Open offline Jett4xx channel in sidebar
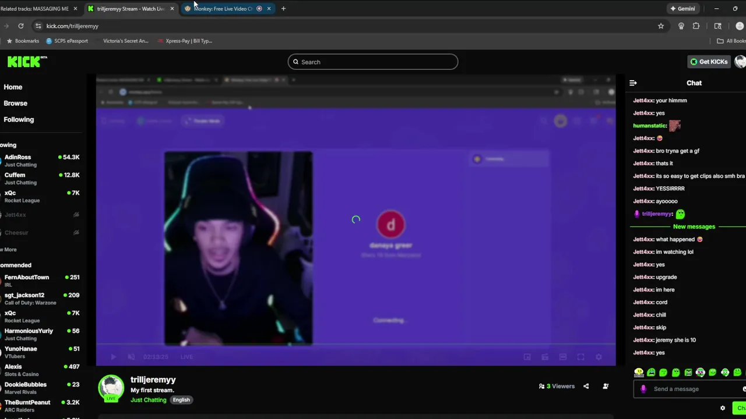 [41, 215]
